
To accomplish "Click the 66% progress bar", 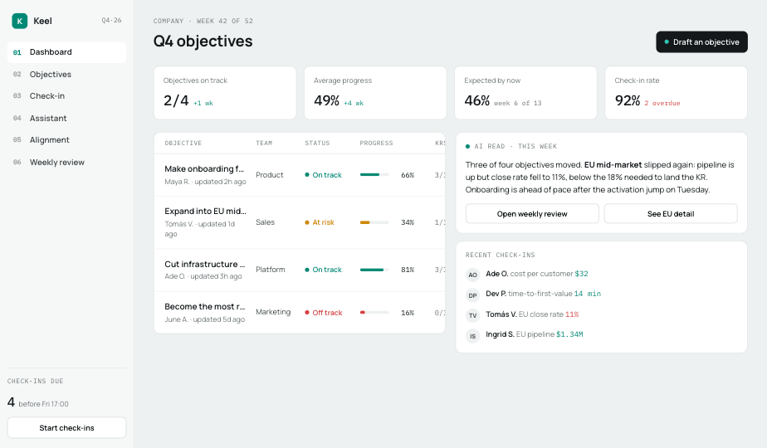I will coord(374,174).
